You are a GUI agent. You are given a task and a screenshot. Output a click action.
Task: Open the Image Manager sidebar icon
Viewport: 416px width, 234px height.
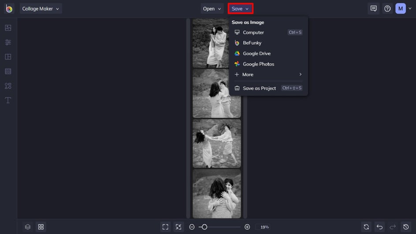pyautogui.click(x=8, y=28)
